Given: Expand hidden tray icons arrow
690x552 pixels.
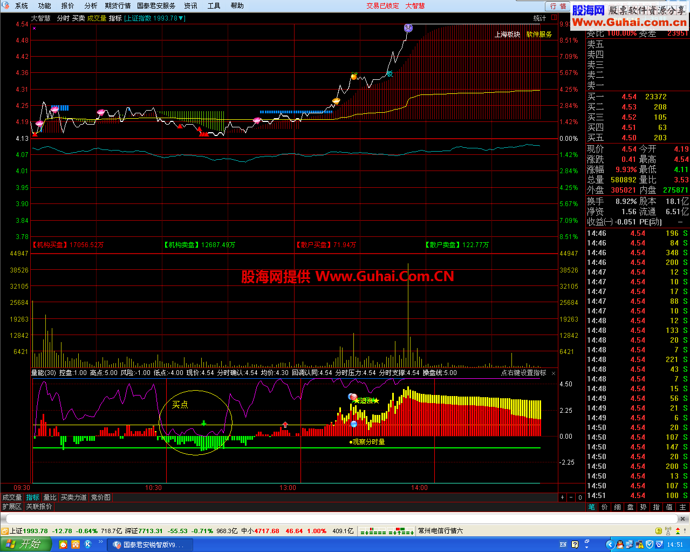Looking at the screenshot, I should click(611, 544).
